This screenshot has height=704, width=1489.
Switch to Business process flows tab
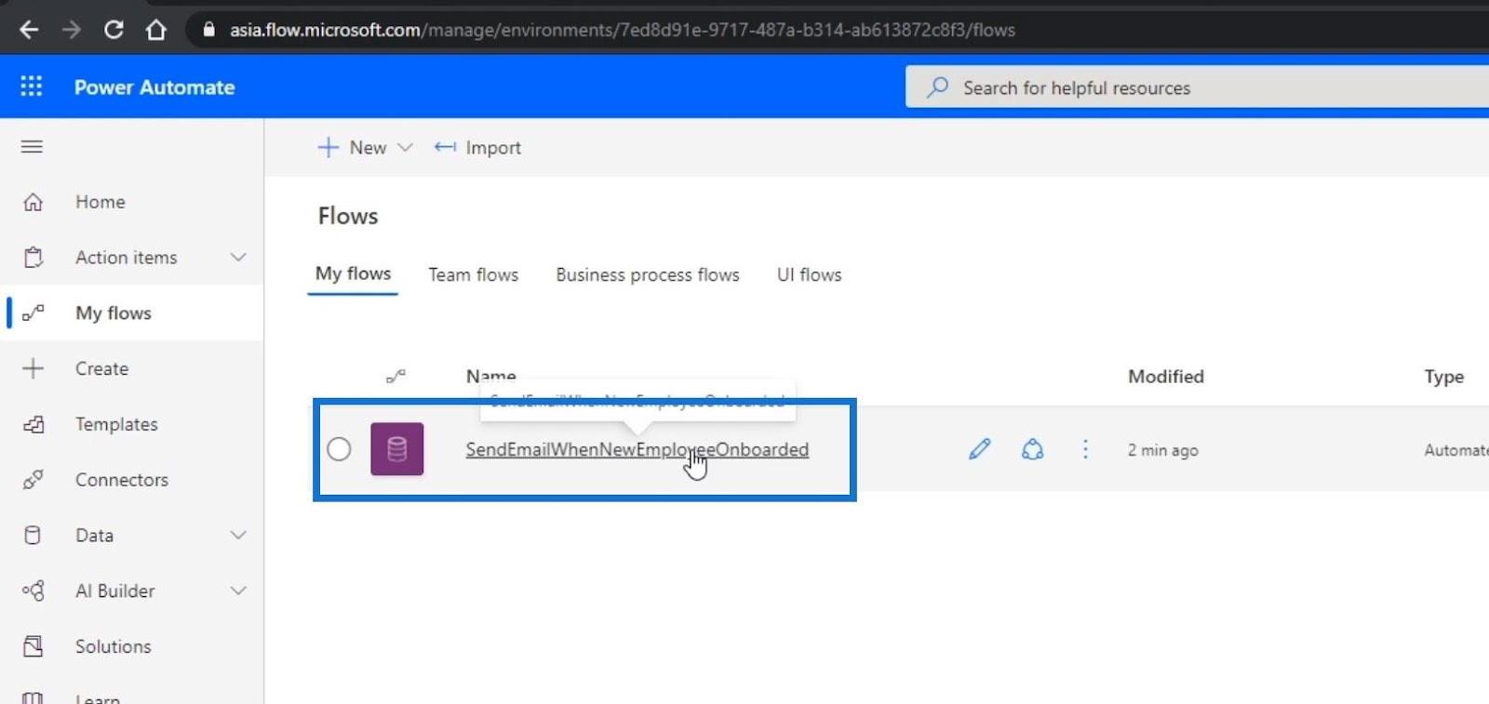[x=648, y=274]
